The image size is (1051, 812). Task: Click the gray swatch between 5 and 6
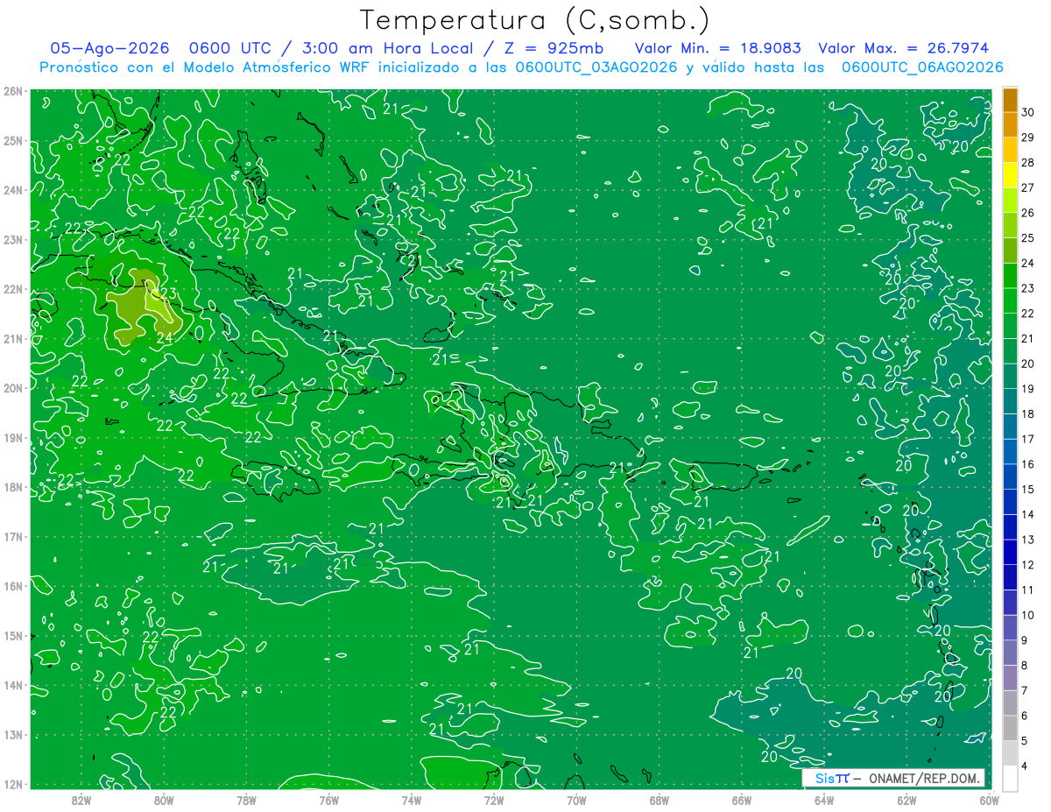click(1010, 728)
